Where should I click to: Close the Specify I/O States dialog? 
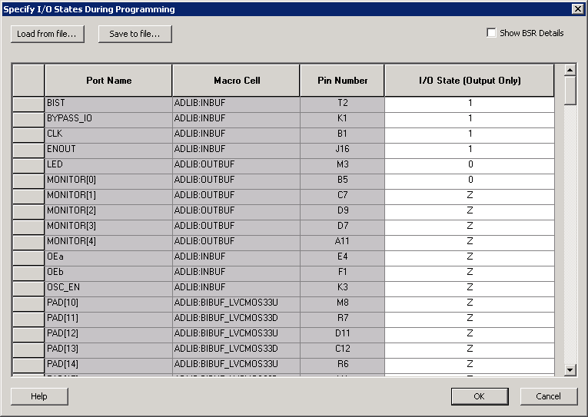point(577,8)
